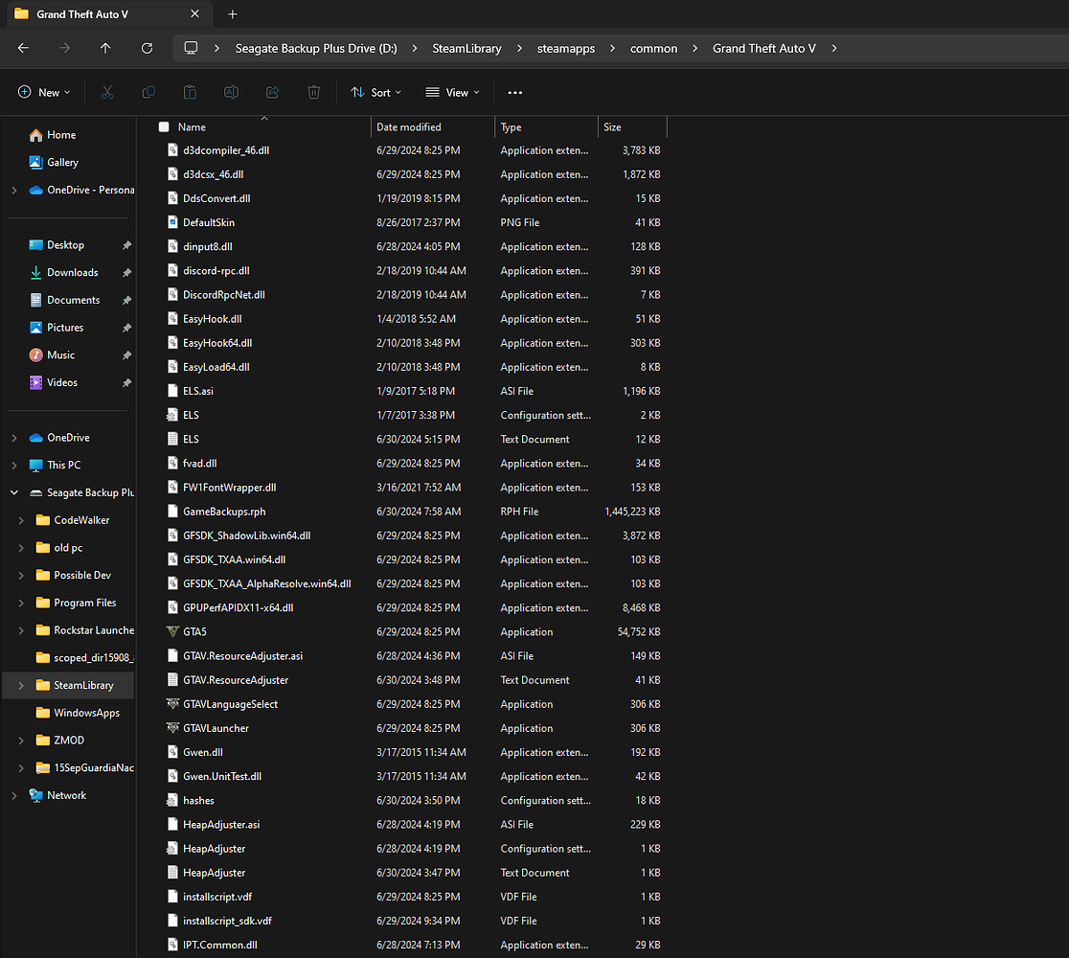Click the Copy icon in the toolbar
The image size is (1069, 958).
click(x=148, y=92)
